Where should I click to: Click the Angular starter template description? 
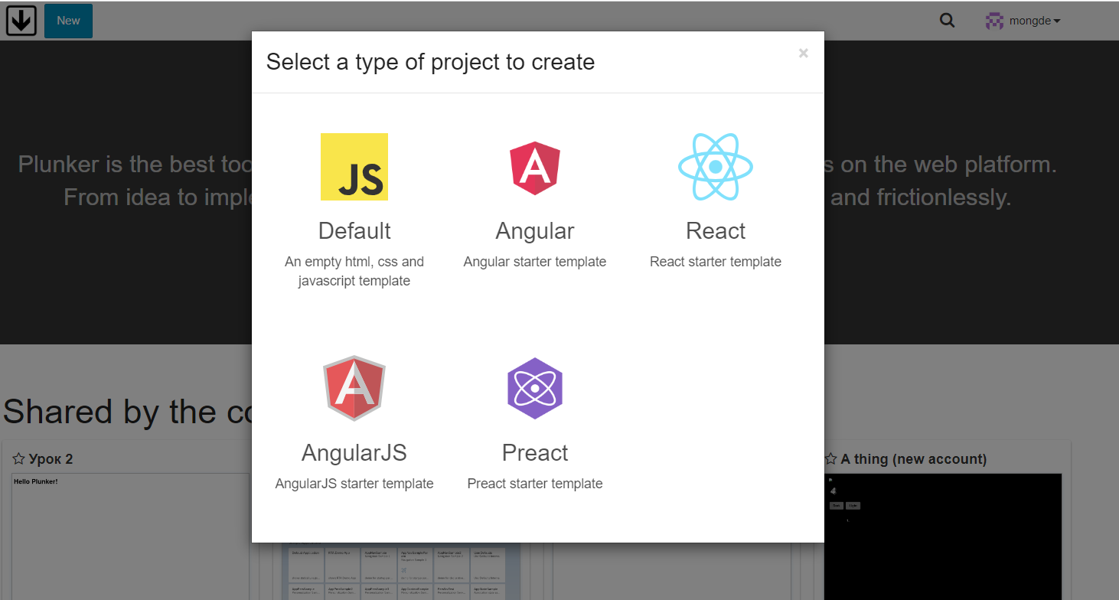coord(534,262)
